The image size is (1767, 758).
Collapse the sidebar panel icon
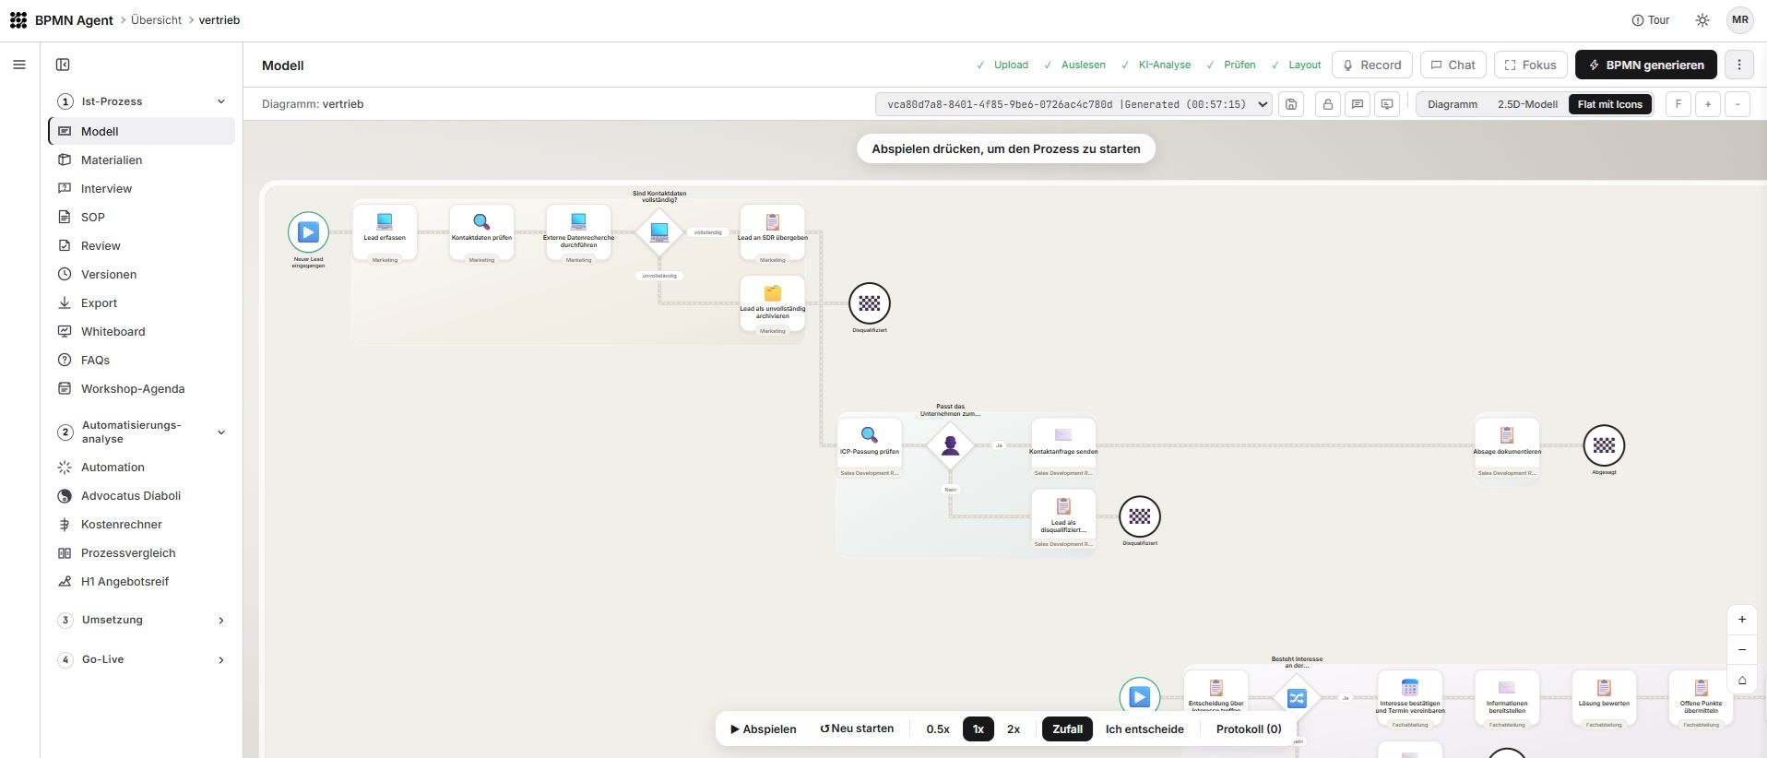pyautogui.click(x=63, y=65)
